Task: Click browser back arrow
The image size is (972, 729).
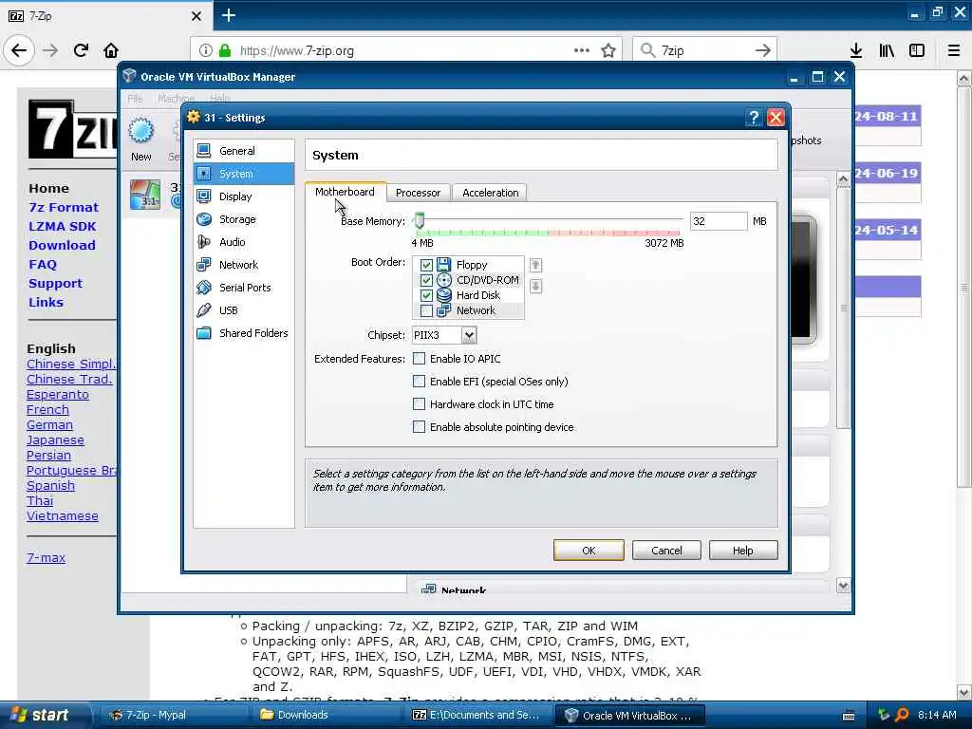Action: coord(19,50)
